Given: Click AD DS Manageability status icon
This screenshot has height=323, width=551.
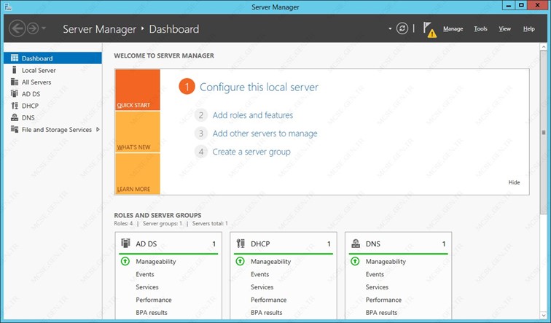Looking at the screenshot, I should pos(125,261).
